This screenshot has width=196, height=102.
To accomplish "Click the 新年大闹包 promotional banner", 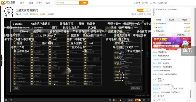I will click(171, 43).
